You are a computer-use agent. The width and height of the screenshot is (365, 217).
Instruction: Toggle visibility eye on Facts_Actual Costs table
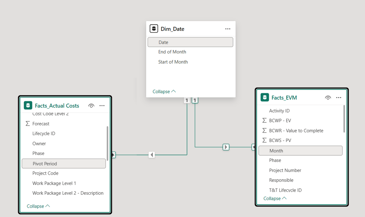(91, 106)
